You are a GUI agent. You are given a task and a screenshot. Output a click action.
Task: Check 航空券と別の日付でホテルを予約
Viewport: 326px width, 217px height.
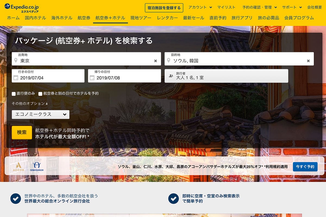(x=40, y=94)
